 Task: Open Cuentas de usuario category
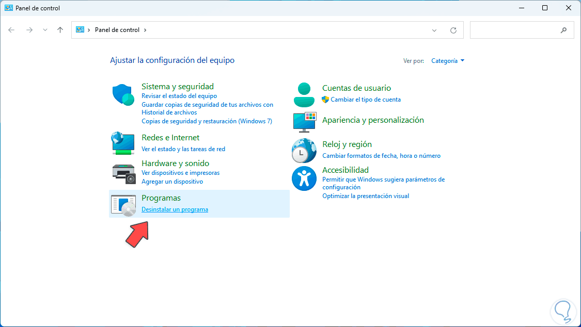pos(356,88)
